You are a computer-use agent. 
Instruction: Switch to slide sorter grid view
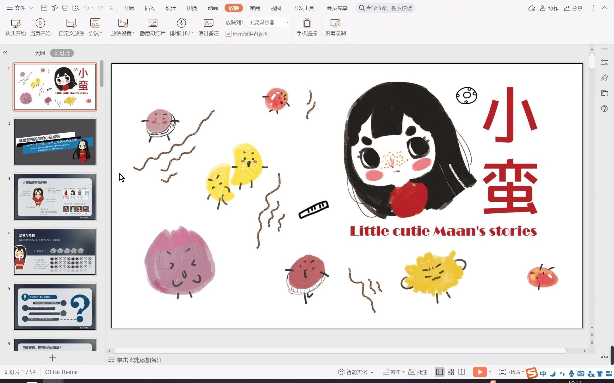tap(451, 372)
